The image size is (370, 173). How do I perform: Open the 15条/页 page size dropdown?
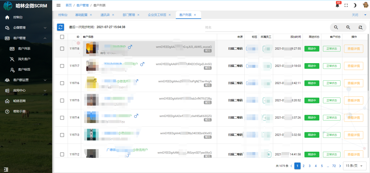pyautogui.click(x=354, y=166)
